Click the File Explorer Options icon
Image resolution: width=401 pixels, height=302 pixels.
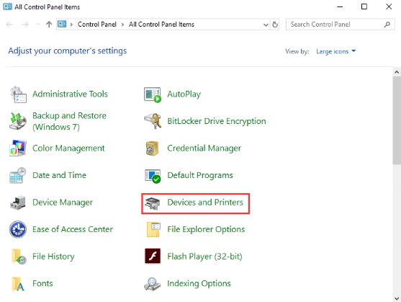point(153,229)
